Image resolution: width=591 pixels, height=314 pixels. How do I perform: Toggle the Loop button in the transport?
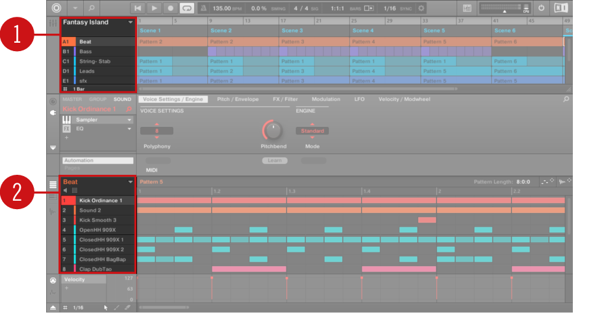pyautogui.click(x=186, y=8)
